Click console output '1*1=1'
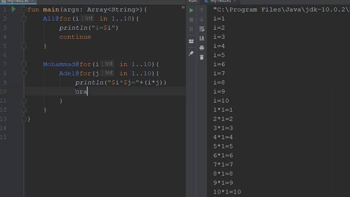The height and width of the screenshot is (197, 350). 223,109
